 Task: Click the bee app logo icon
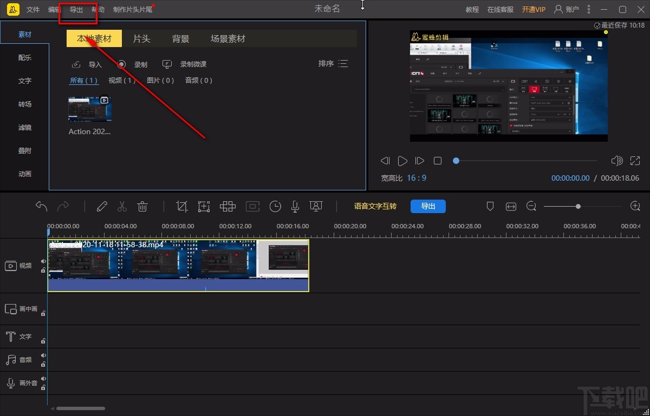[14, 9]
